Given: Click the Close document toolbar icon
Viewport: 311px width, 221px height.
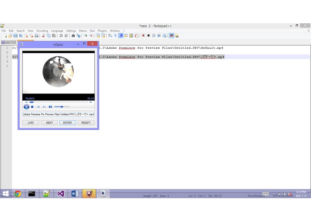Looking at the screenshot, I should (26, 36).
